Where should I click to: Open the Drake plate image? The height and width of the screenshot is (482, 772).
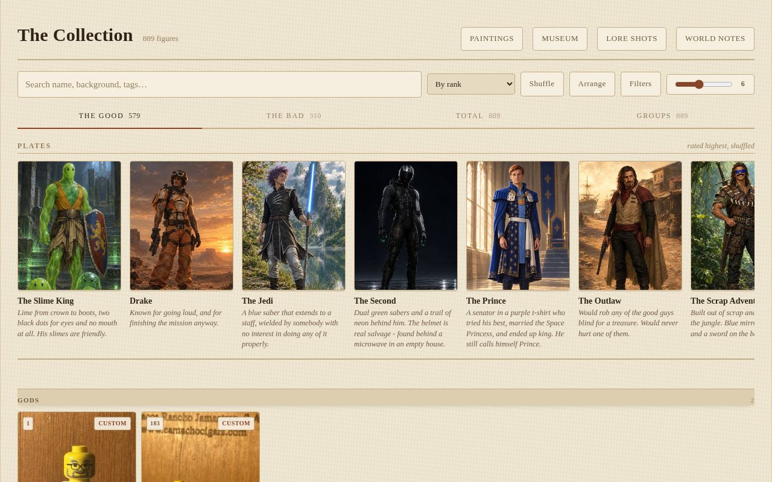coord(182,225)
